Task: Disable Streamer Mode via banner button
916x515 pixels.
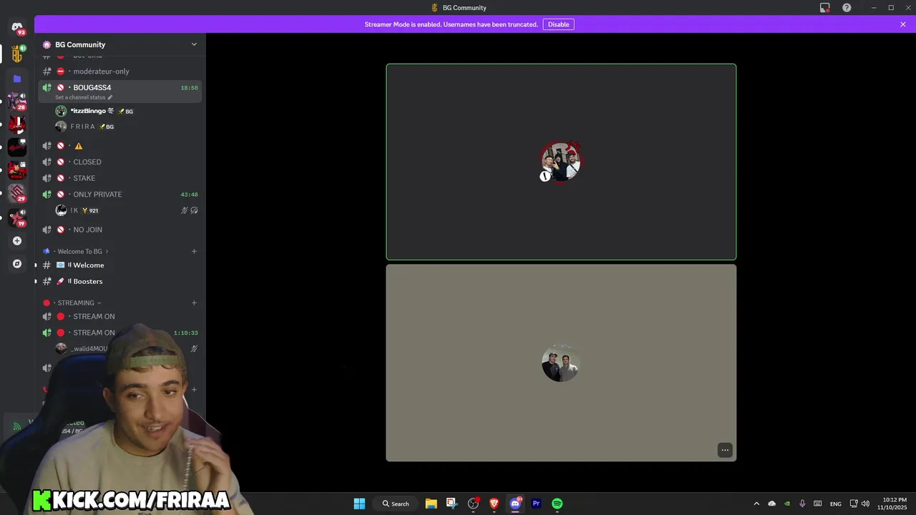Action: 558,24
